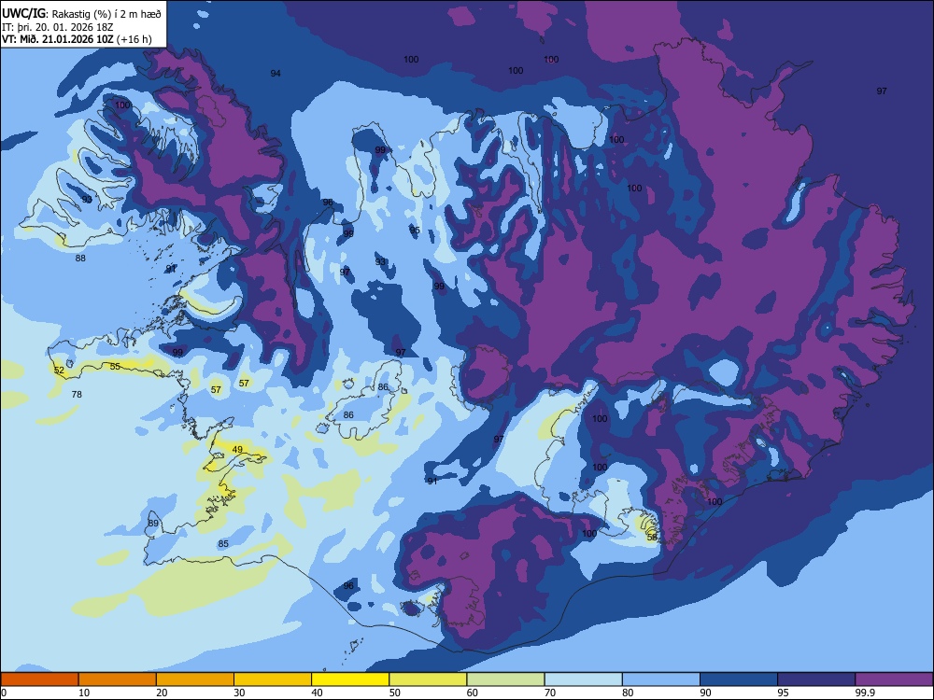The height and width of the screenshot is (700, 934).
Task: Click the light blue 80–90 legend swatch
Action: (661, 679)
